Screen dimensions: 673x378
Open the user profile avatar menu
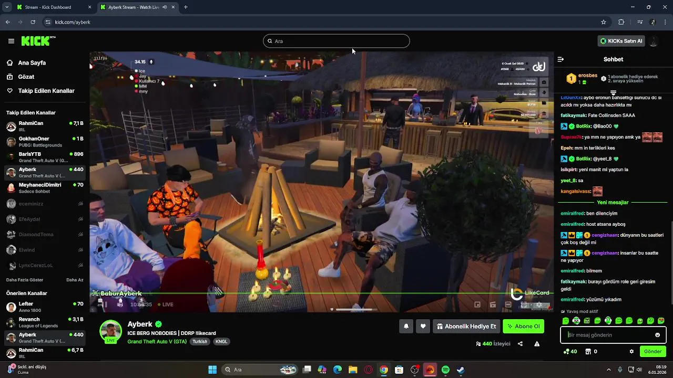654,41
